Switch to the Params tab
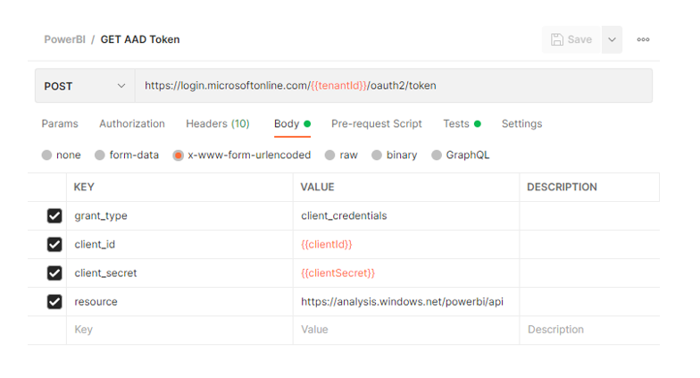The image size is (700, 378). pyautogui.click(x=60, y=123)
